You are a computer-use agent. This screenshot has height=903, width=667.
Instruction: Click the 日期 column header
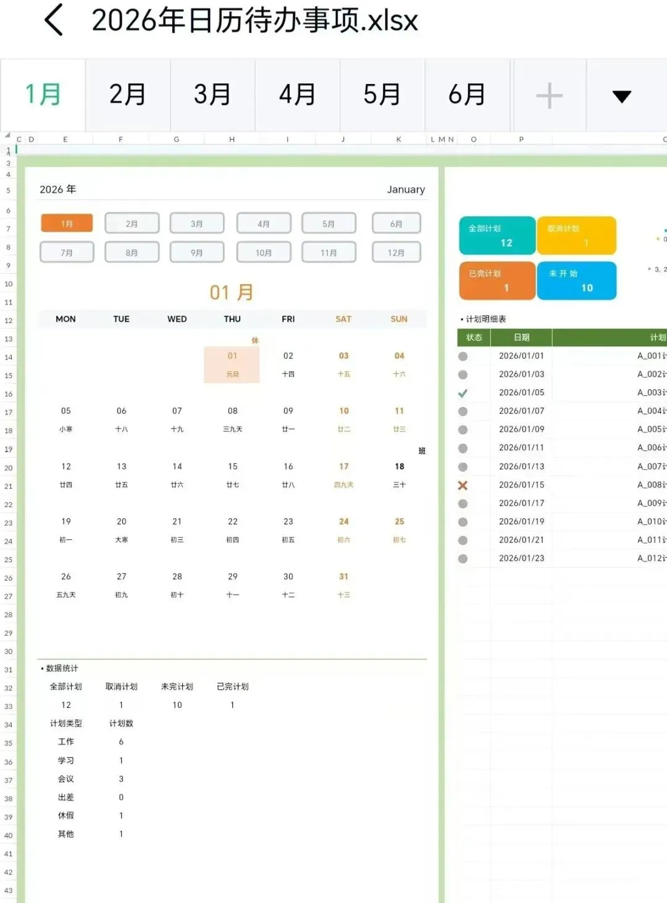[x=522, y=337]
